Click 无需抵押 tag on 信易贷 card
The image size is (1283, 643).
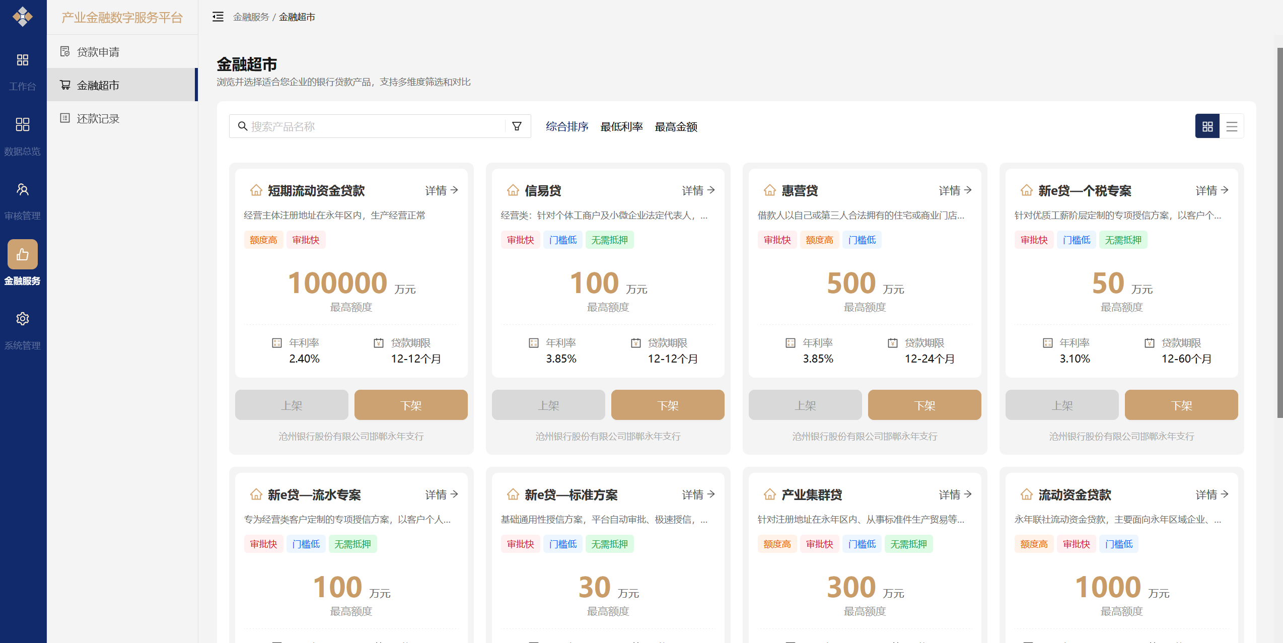click(x=609, y=240)
